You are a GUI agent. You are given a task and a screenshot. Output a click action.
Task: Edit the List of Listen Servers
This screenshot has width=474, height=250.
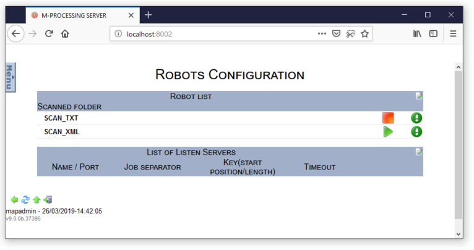point(419,152)
